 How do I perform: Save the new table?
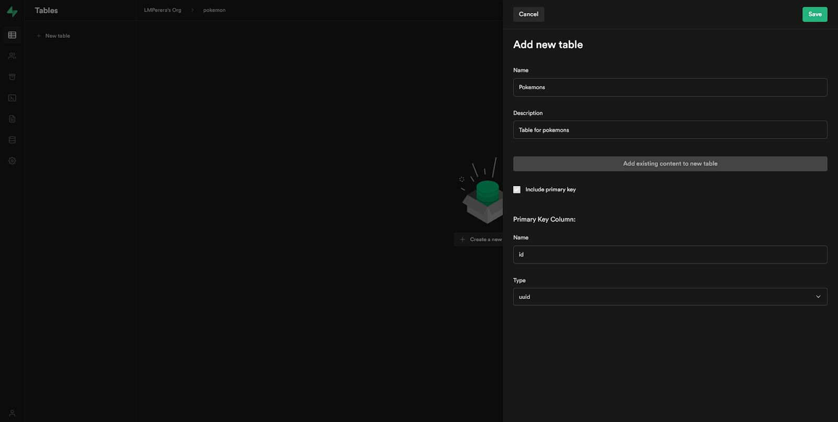tap(814, 14)
